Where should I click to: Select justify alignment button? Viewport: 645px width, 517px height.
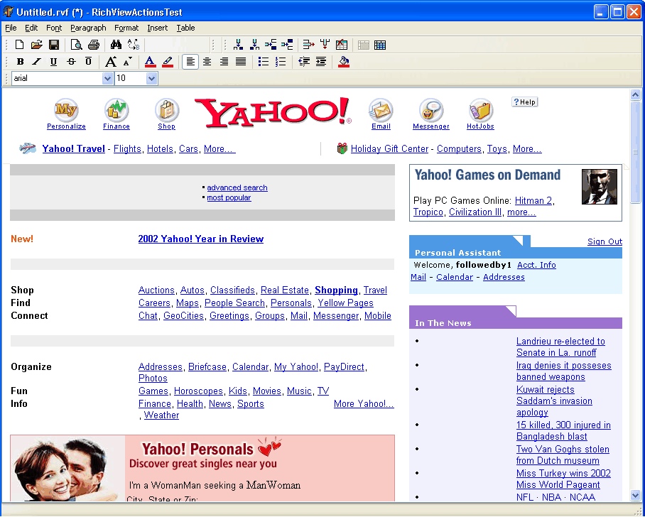pyautogui.click(x=241, y=62)
